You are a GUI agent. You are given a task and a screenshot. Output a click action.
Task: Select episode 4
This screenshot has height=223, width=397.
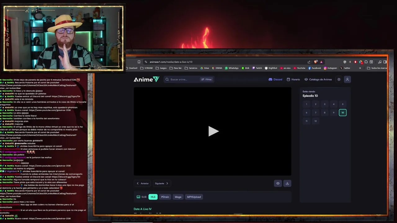point(334,104)
